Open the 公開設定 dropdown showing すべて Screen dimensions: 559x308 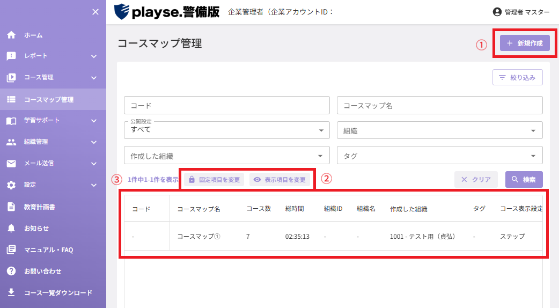[227, 130]
